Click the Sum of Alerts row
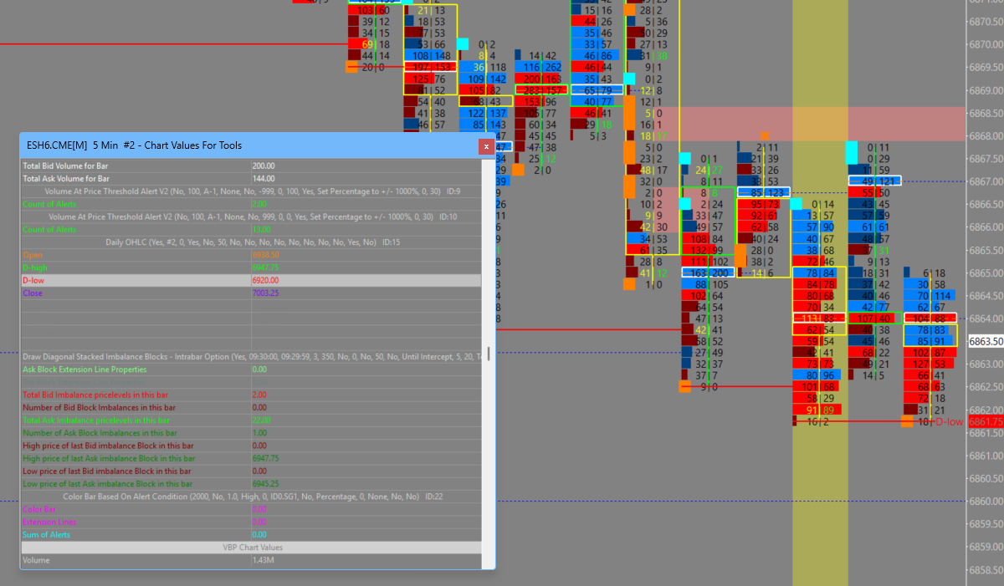The image size is (1004, 586). [x=251, y=534]
